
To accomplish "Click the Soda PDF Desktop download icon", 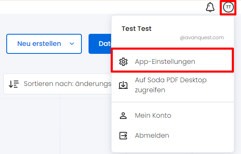I will pyautogui.click(x=123, y=85).
